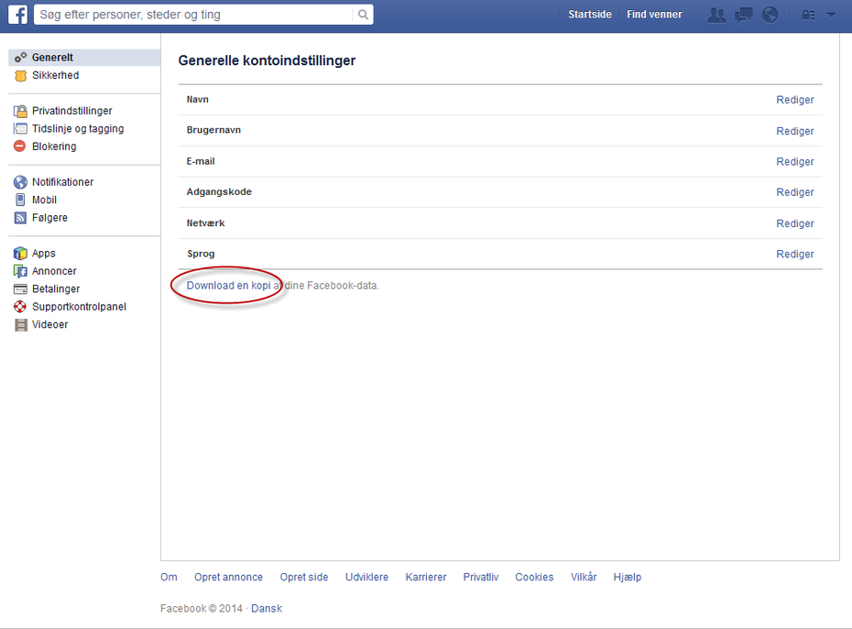852x629 pixels.
Task: Click the Adgangskode row label
Action: [x=219, y=191]
